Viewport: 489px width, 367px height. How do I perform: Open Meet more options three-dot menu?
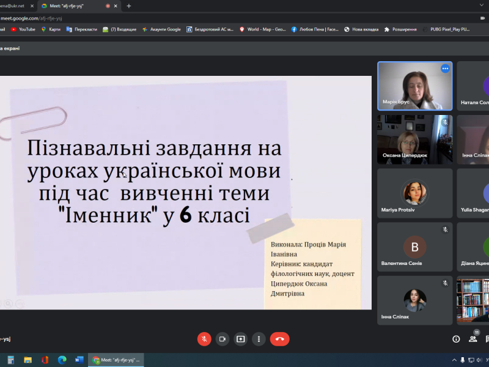click(x=259, y=338)
